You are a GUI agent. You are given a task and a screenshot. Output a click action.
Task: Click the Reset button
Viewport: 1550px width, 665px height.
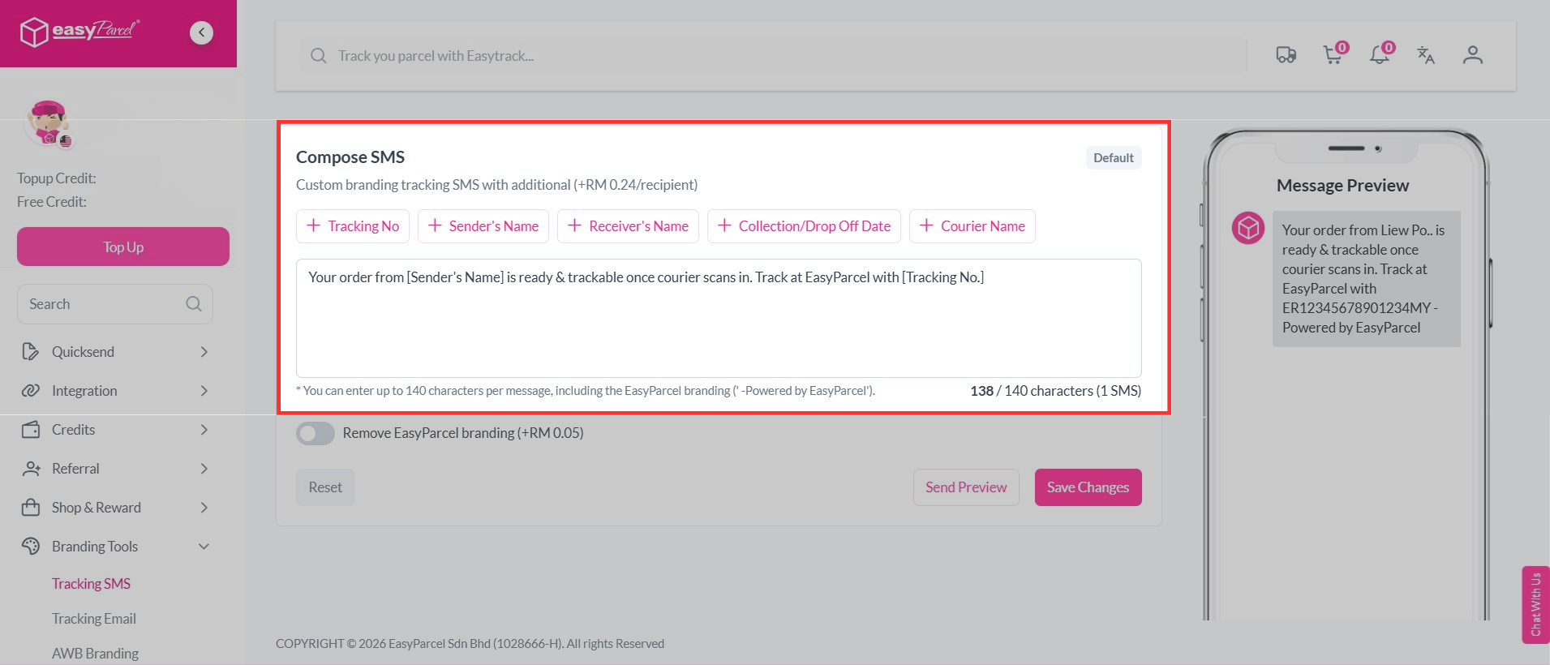tap(325, 487)
